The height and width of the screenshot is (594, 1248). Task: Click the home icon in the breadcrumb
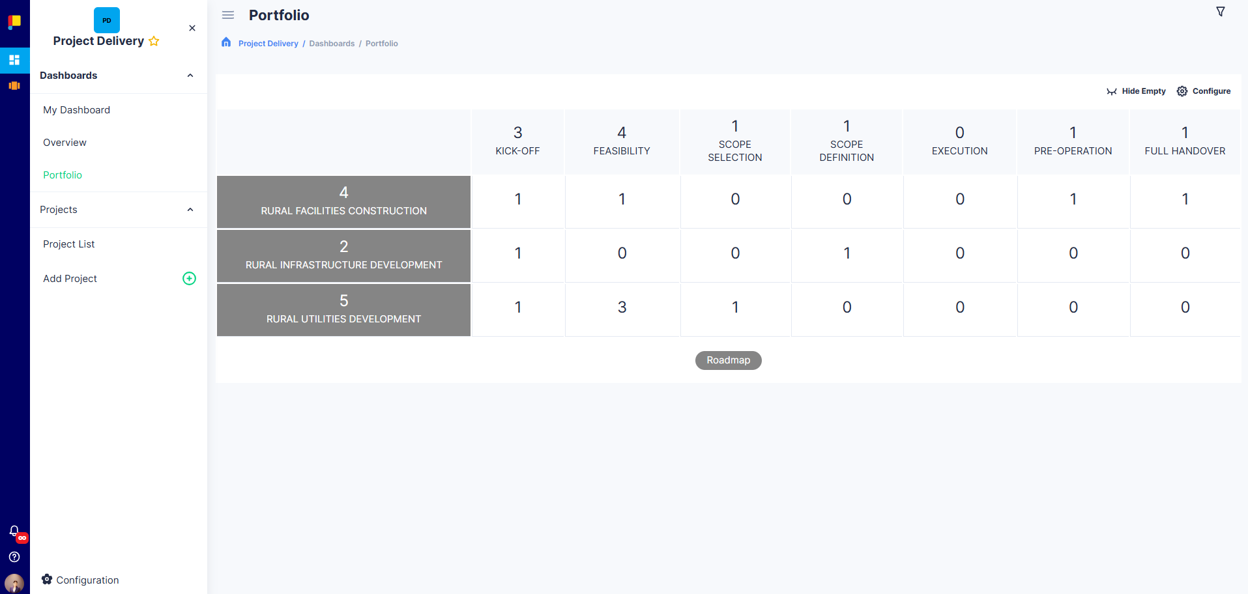(x=226, y=42)
